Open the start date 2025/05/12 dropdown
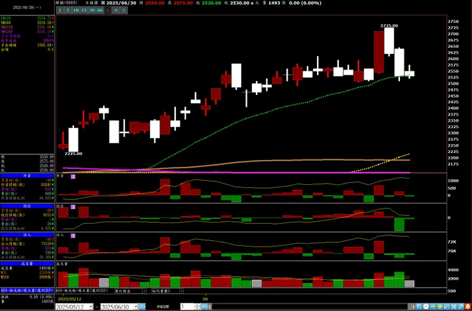The image size is (472, 311). (91, 307)
